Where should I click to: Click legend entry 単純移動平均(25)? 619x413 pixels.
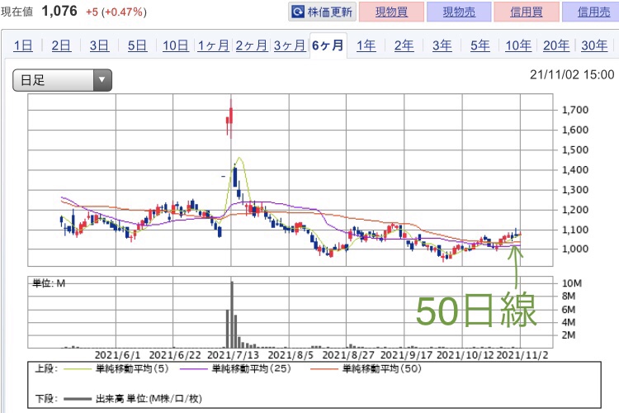click(252, 368)
